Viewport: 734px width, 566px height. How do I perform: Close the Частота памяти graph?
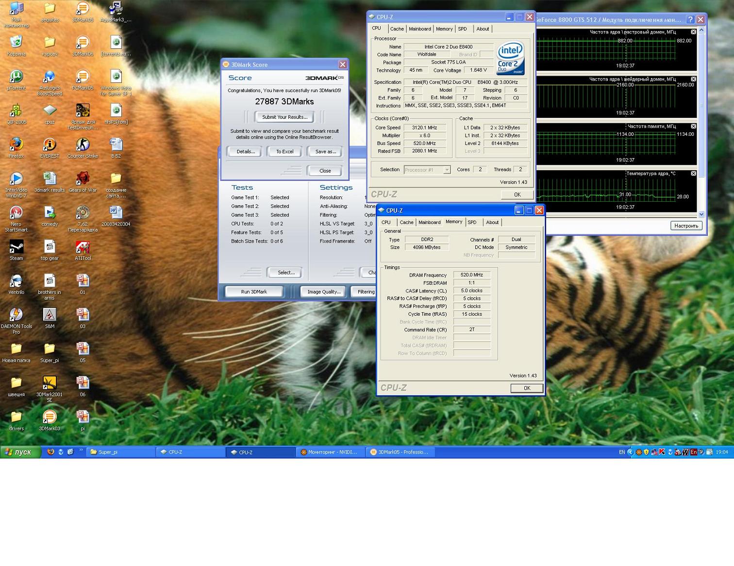tap(693, 126)
